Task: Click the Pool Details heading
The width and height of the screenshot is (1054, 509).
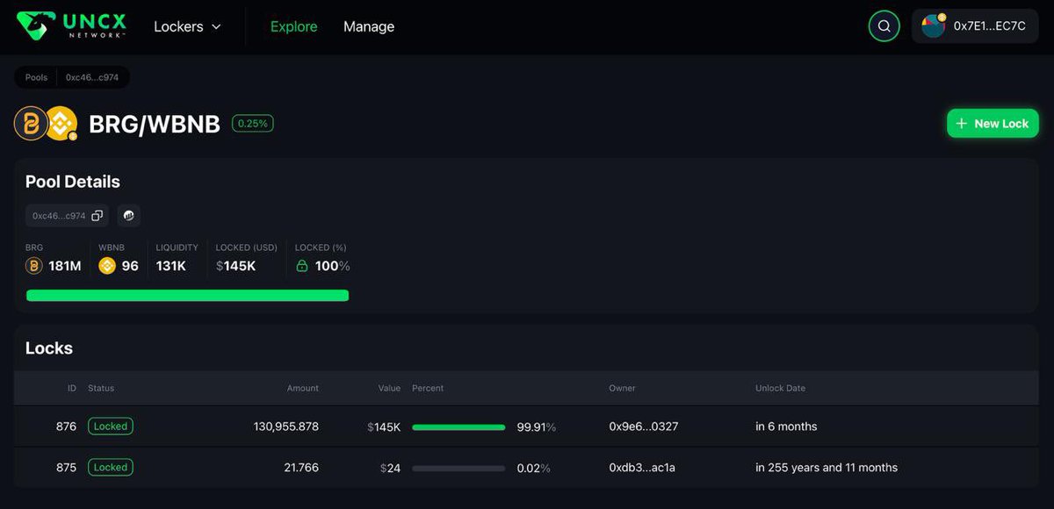Action: click(x=73, y=182)
